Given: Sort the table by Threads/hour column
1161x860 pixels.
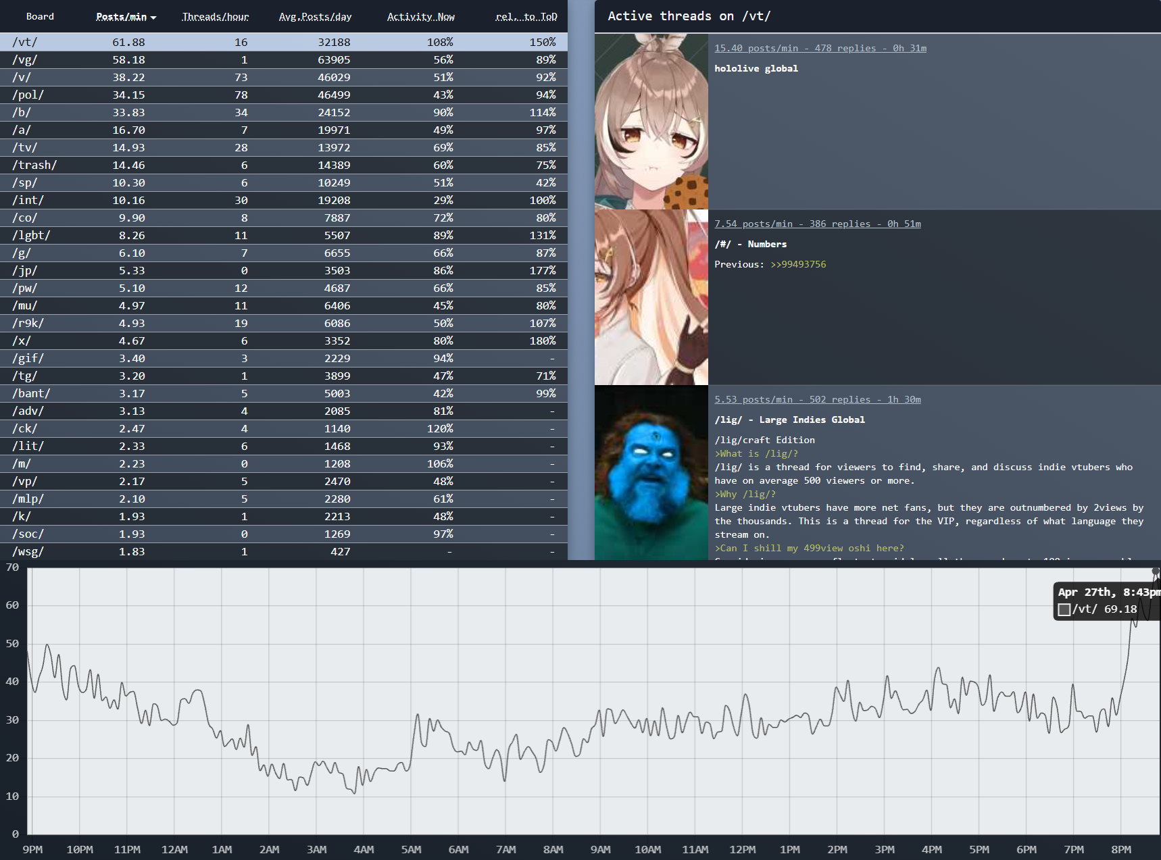Looking at the screenshot, I should (215, 17).
